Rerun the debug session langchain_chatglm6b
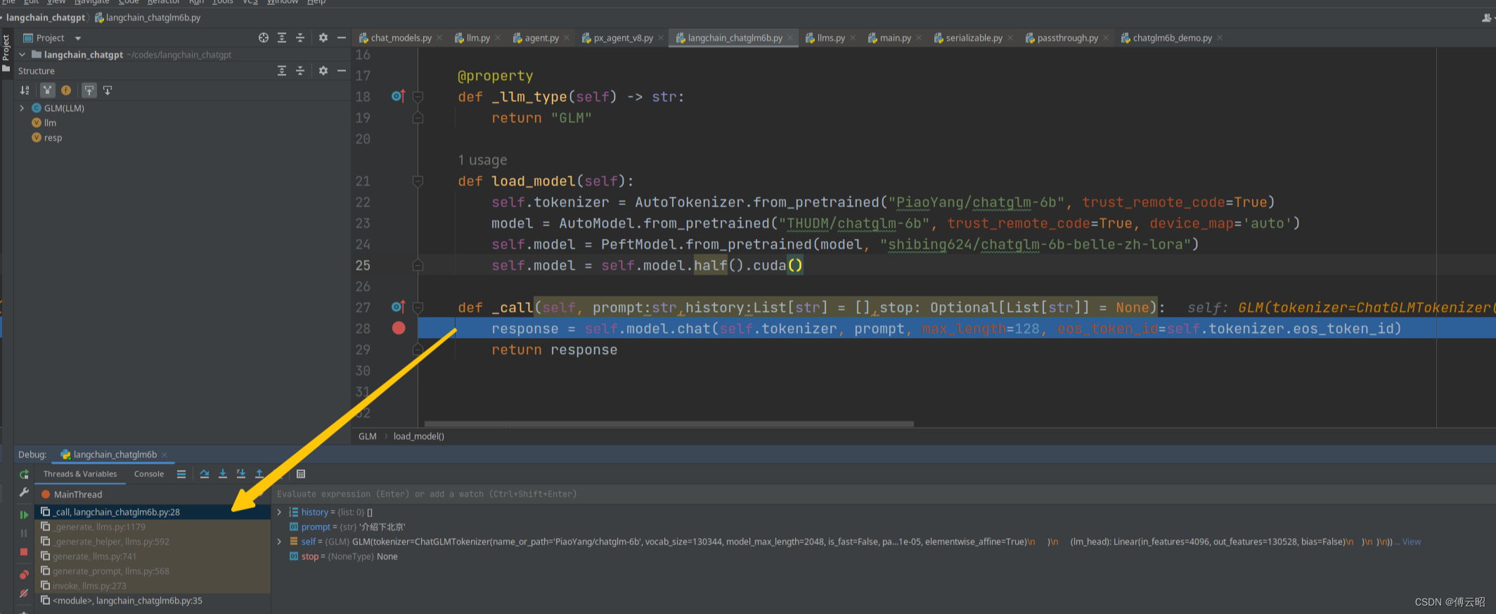This screenshot has height=614, width=1496. [x=24, y=475]
